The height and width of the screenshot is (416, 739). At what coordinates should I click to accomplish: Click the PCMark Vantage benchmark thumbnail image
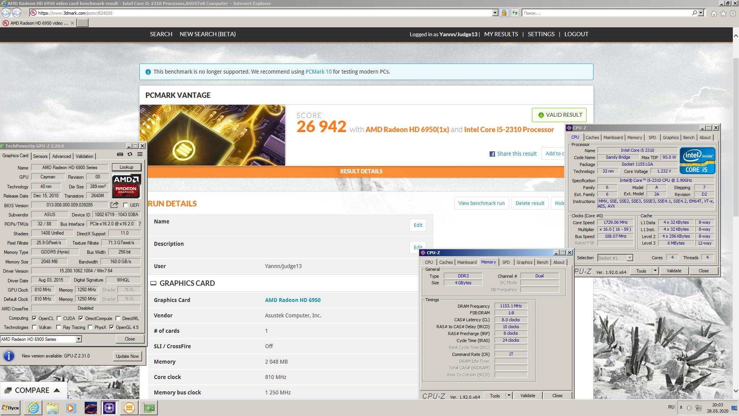click(212, 135)
